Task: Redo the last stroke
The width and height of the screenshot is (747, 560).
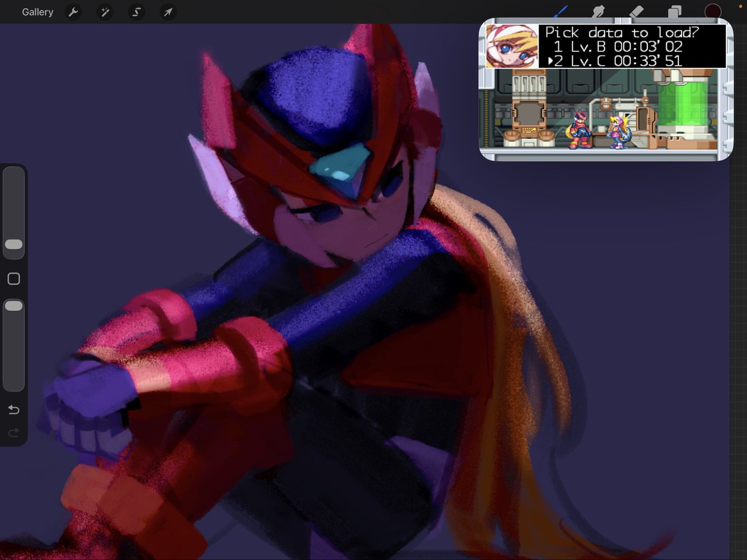Action: click(x=14, y=432)
